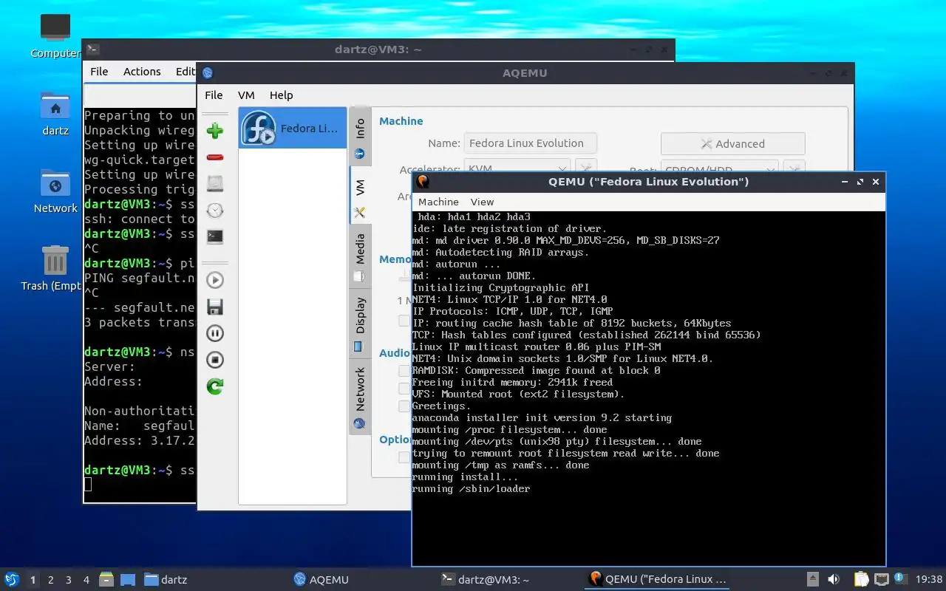
Task: Click the show desktop icon in taskbar
Action: (127, 579)
